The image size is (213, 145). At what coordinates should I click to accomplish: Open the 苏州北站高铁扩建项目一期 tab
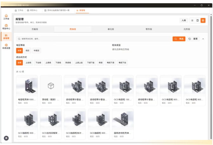pyautogui.click(x=57, y=10)
